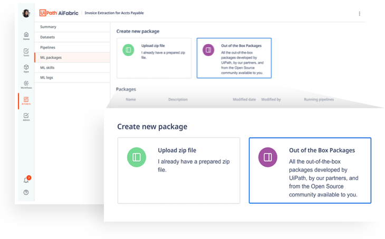This screenshot has height=239, width=385.
Task: Click the Modified date column header
Action: coord(244,99)
